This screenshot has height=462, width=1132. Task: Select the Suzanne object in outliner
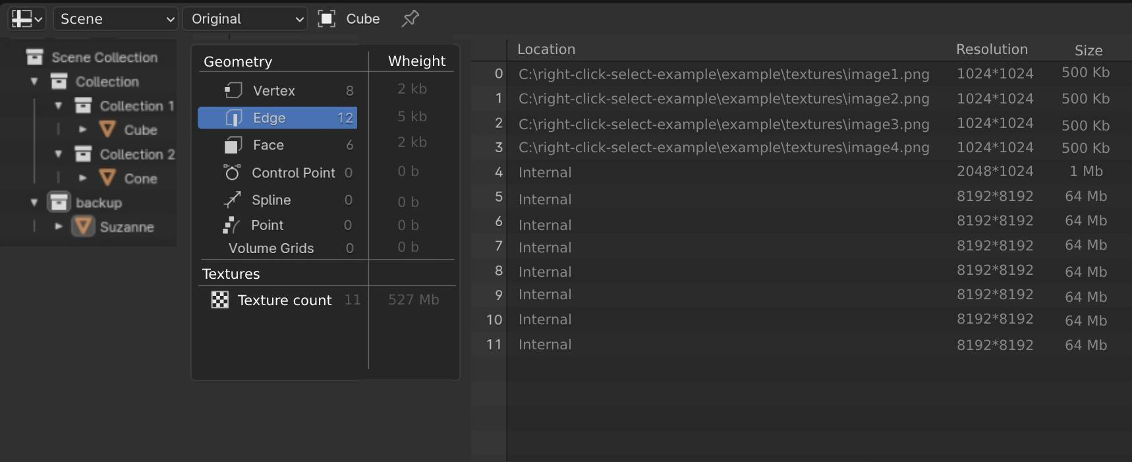[x=127, y=227]
